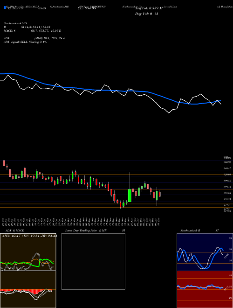The width and height of the screenshot is (233, 308).
Task: Click the 'Stochastics & R' panel title
Action: coord(190,231)
